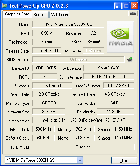
Task: Click the Pixel Fillrate field 2.3 GPixel/s
Action: click(x=49, y=94)
